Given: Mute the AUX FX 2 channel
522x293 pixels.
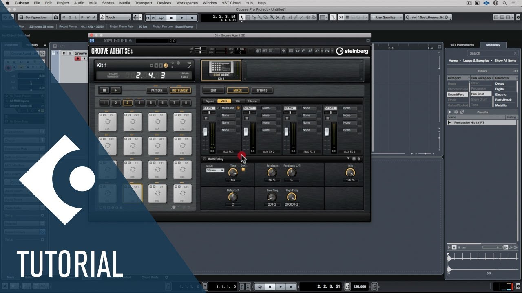Looking at the screenshot, I should pyautogui.click(x=246, y=118).
